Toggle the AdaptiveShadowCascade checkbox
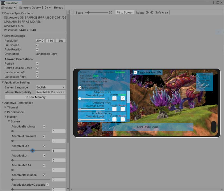 [x=47, y=185]
